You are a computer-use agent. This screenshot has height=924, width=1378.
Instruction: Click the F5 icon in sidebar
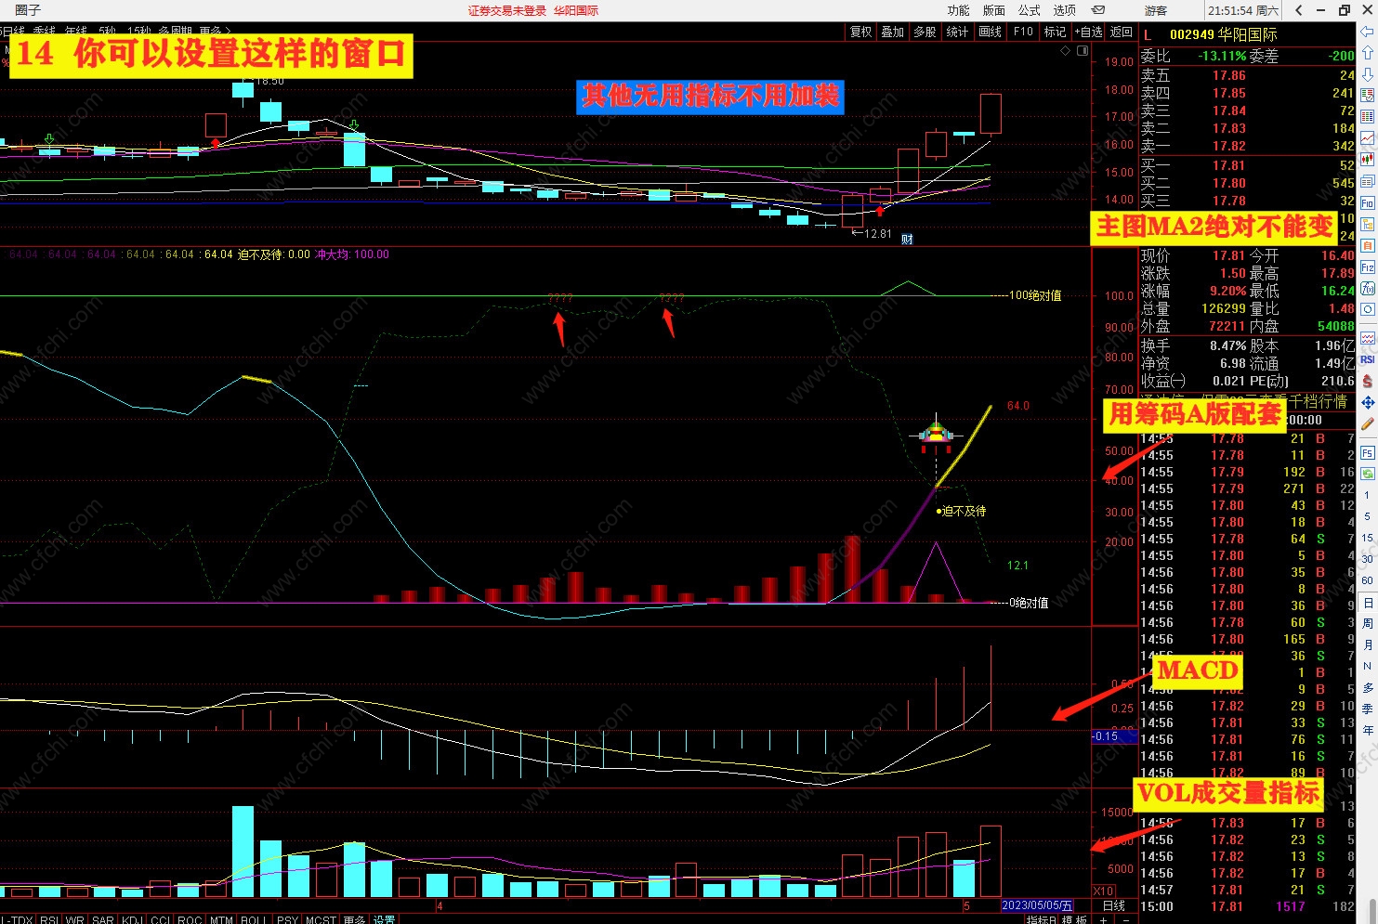[1368, 453]
